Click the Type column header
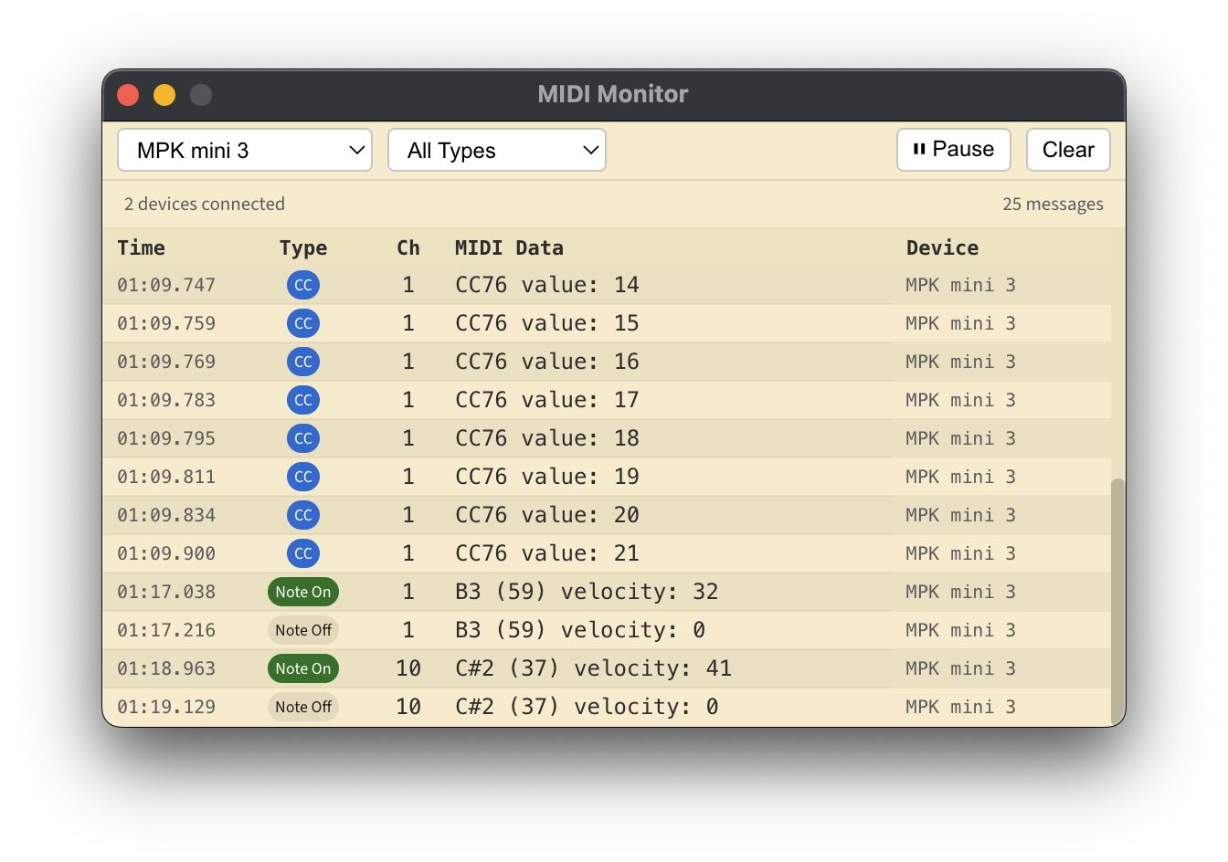The height and width of the screenshot is (862, 1228). (303, 247)
